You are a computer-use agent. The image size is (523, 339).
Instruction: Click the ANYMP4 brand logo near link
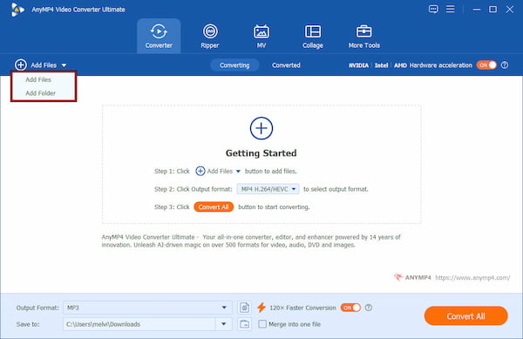coord(412,277)
